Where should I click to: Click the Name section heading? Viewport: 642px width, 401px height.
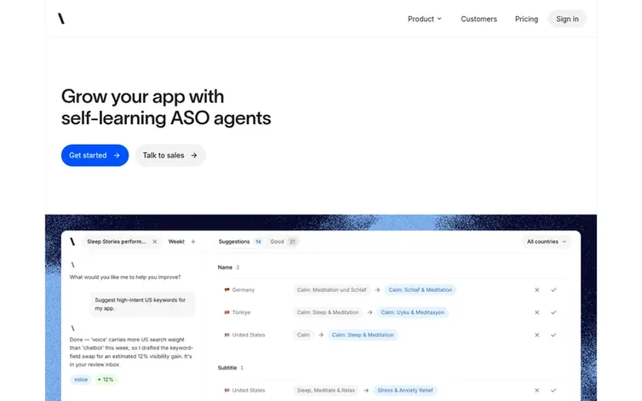point(225,267)
